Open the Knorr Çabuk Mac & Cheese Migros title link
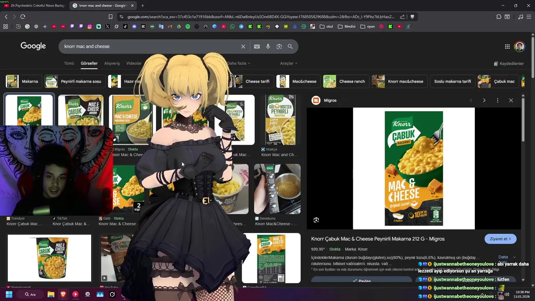This screenshot has width=535, height=301. [378, 239]
